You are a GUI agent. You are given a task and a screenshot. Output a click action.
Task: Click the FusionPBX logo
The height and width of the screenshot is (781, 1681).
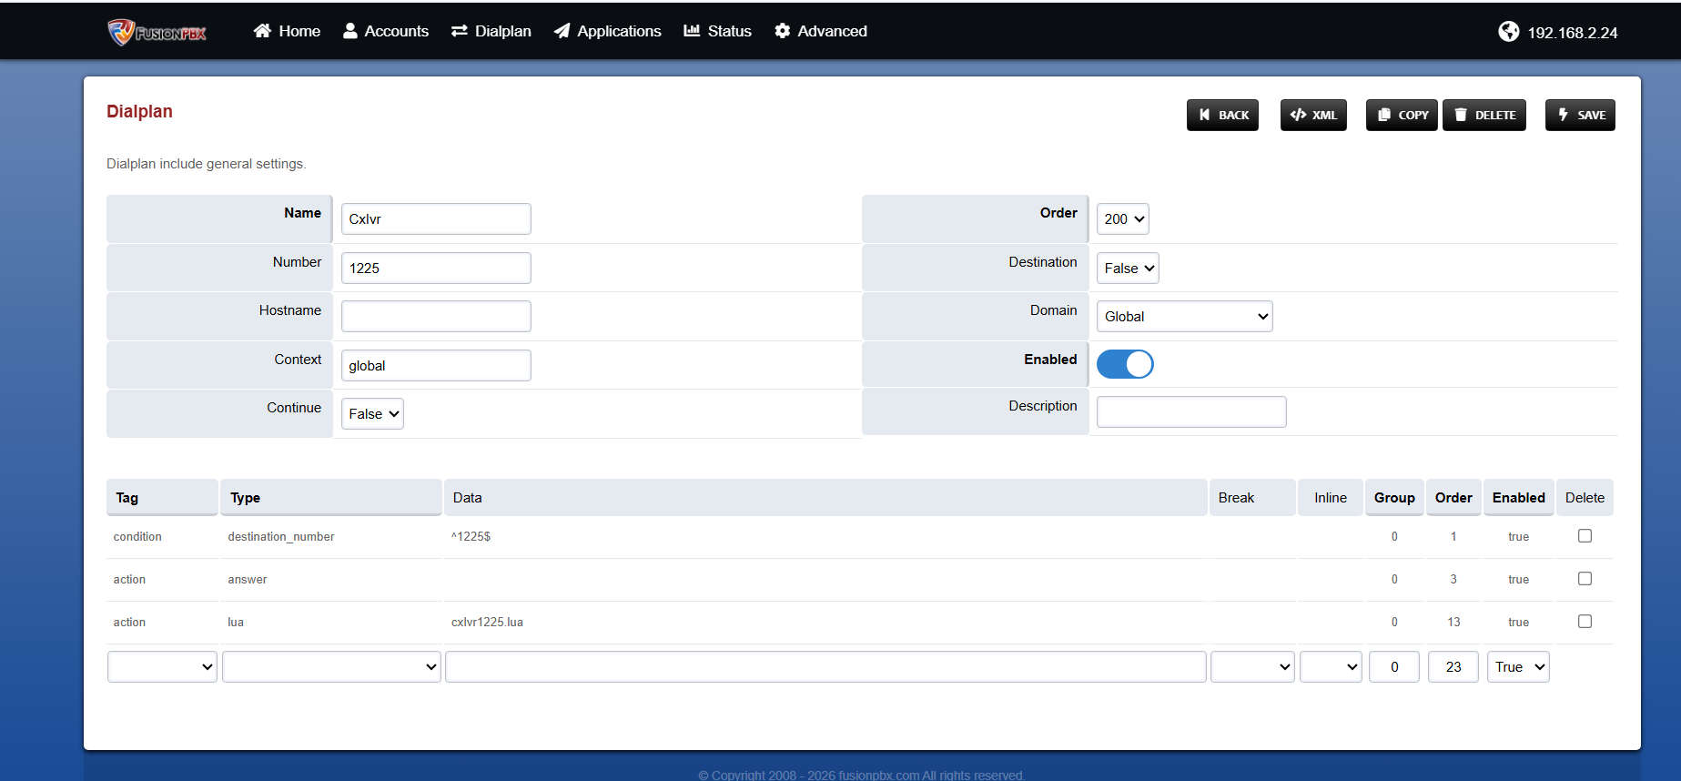[157, 32]
